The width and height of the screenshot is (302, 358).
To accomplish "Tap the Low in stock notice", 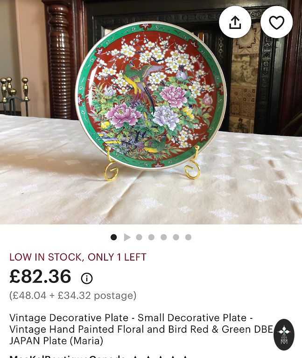I will tap(78, 257).
